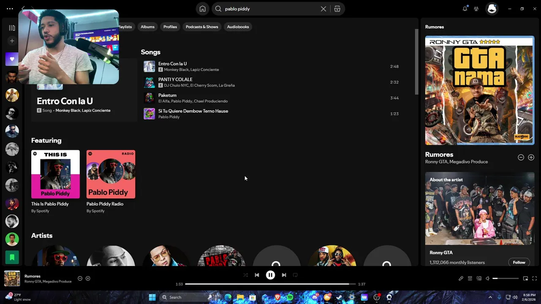Create a playlist with the plus icon
The height and width of the screenshot is (304, 541).
[x=12, y=41]
